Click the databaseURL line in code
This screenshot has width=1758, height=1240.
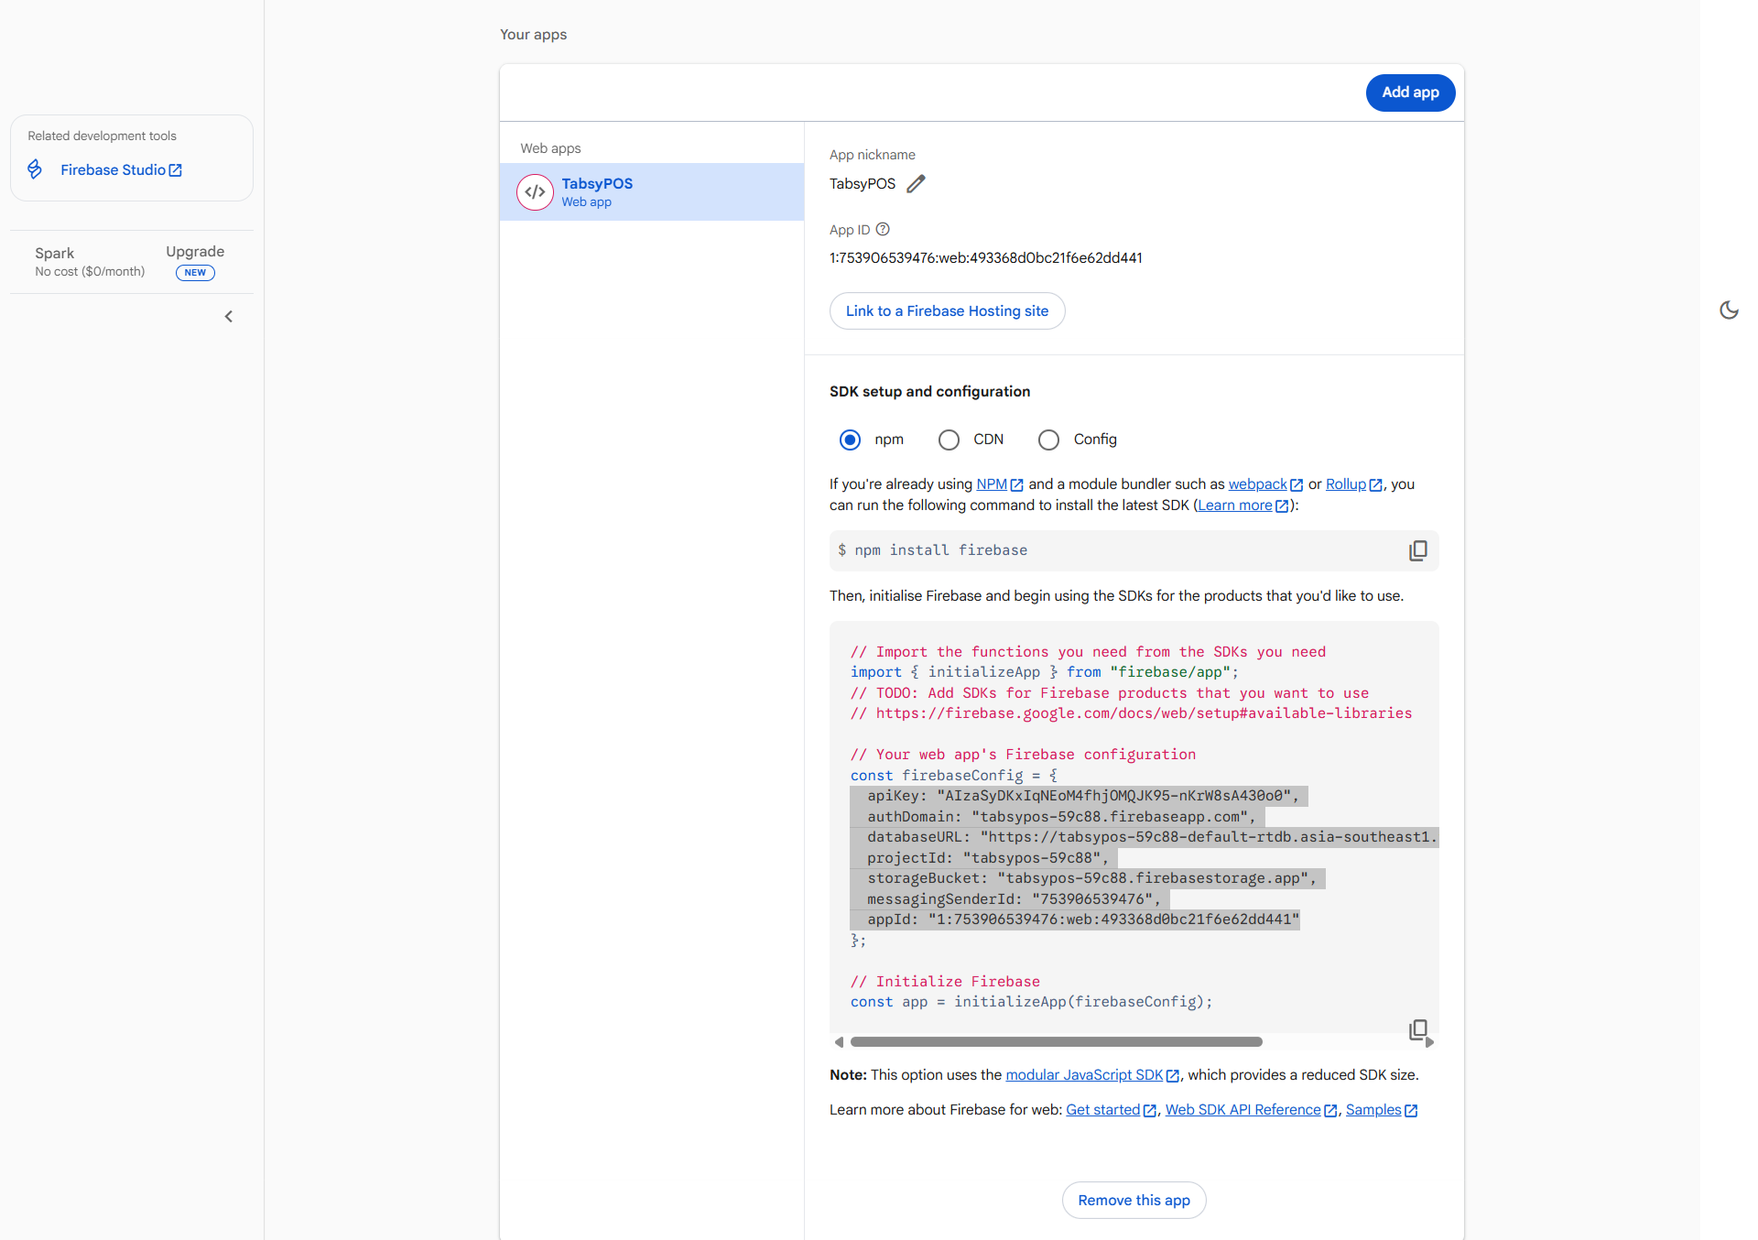point(1152,837)
